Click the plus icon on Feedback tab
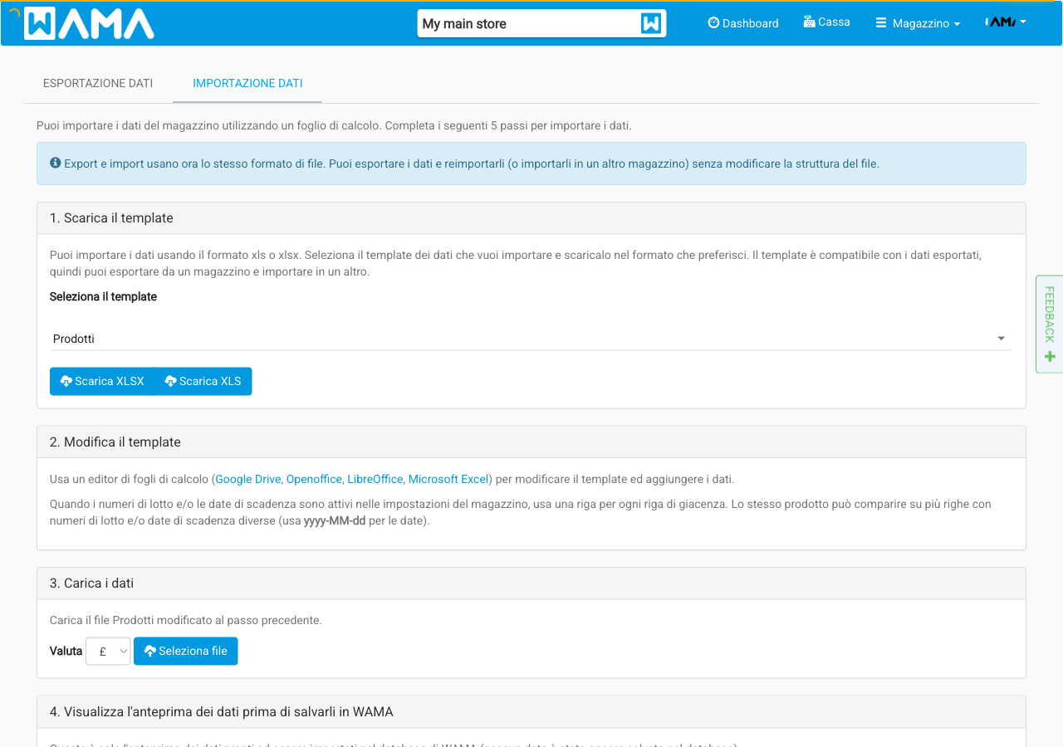Viewport: 1063px width, 747px height. click(1050, 357)
